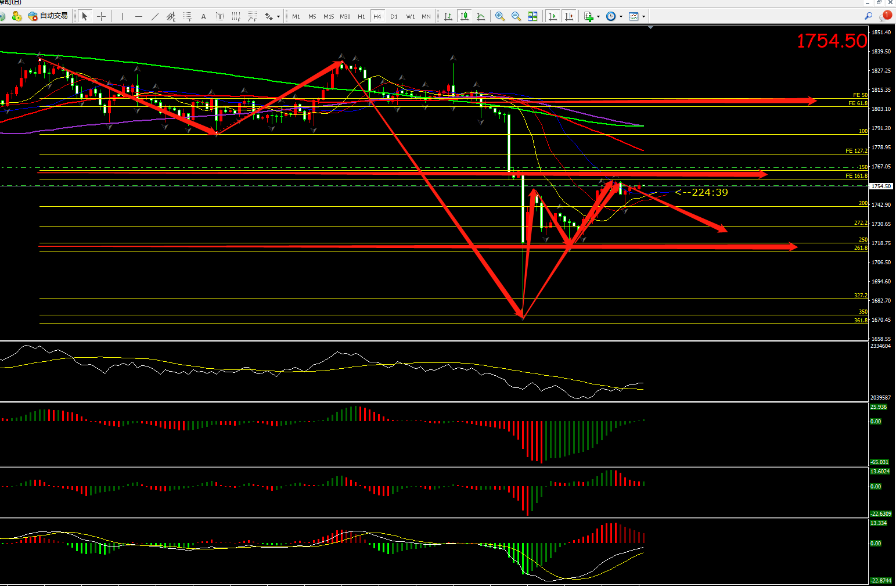Zoom in on the chart
Screen dimensions: 896x586
(x=499, y=16)
